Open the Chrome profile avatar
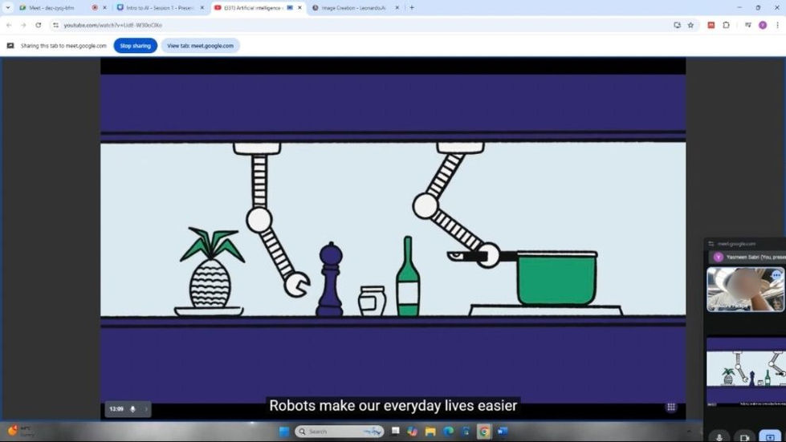The height and width of the screenshot is (442, 786). point(763,25)
